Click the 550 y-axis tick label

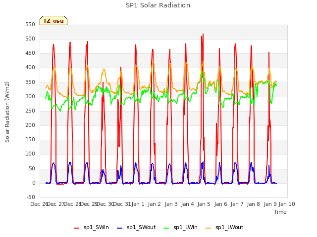tap(30, 24)
